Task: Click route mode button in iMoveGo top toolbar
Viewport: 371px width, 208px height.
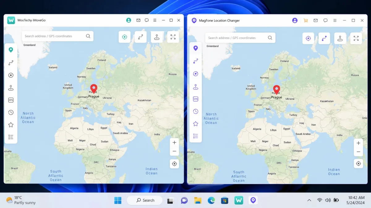Action: pos(141,37)
